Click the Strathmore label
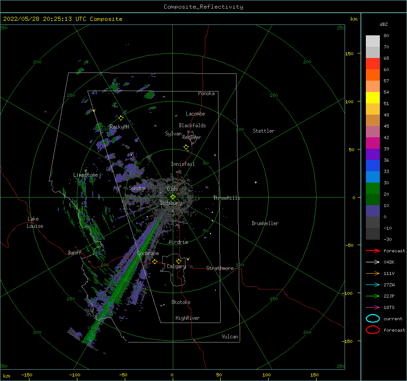The width and height of the screenshot is (407, 381). (220, 268)
